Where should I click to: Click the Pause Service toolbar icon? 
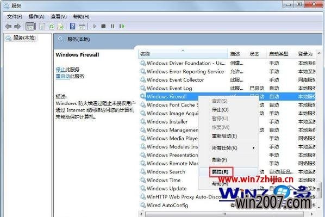coord(112,26)
